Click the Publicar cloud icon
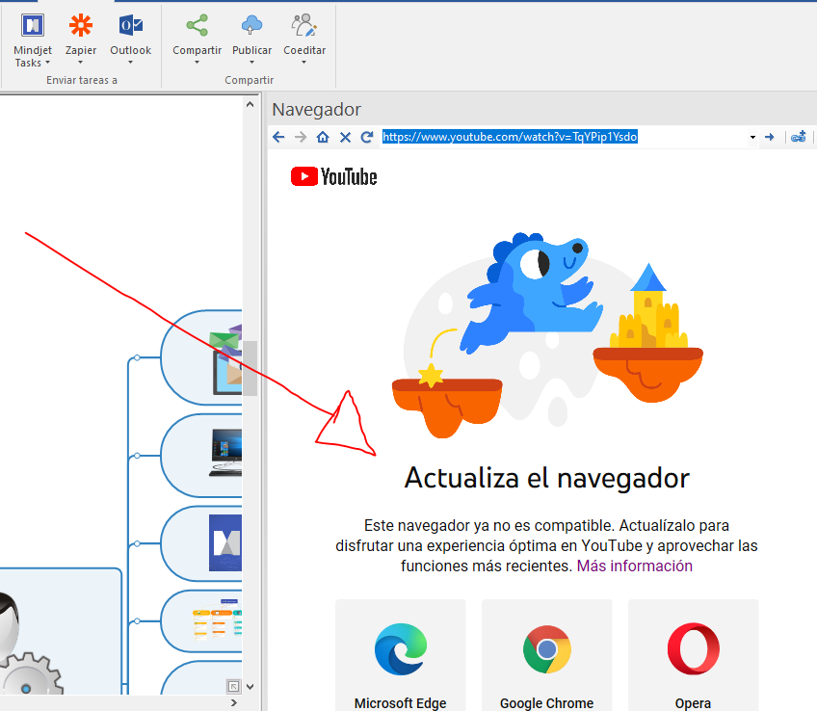The height and width of the screenshot is (711, 817). pyautogui.click(x=251, y=26)
